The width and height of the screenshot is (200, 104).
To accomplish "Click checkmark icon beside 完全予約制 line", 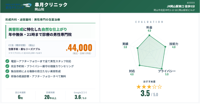I will pyautogui.click(x=7, y=66).
